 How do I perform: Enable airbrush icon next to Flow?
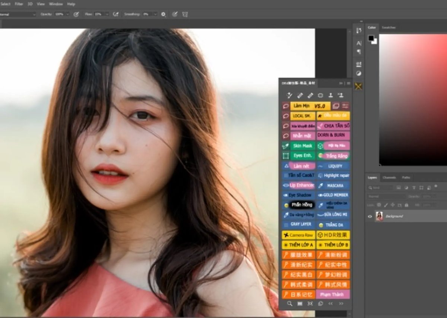(x=116, y=14)
